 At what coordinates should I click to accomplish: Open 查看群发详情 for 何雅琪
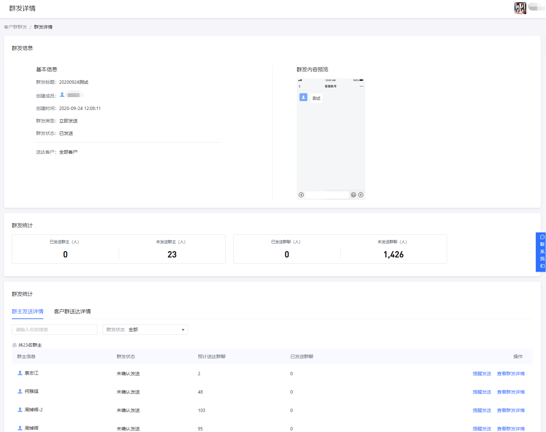510,392
